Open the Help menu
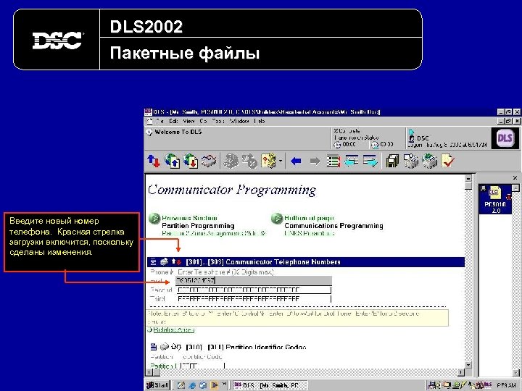Viewport: 522px width, 391px height. pos(260,121)
